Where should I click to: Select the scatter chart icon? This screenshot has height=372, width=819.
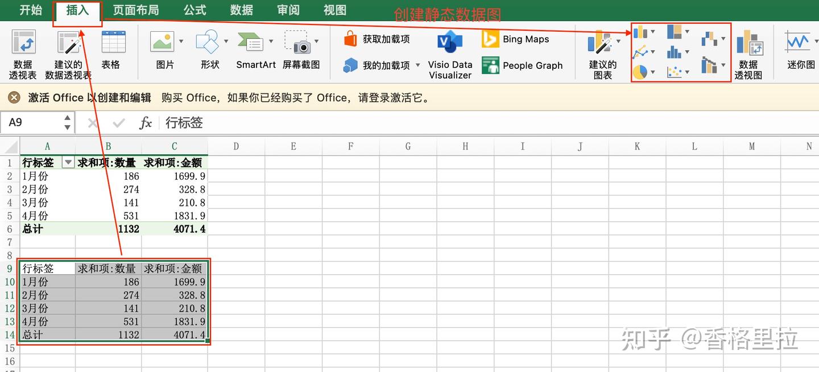[x=675, y=72]
